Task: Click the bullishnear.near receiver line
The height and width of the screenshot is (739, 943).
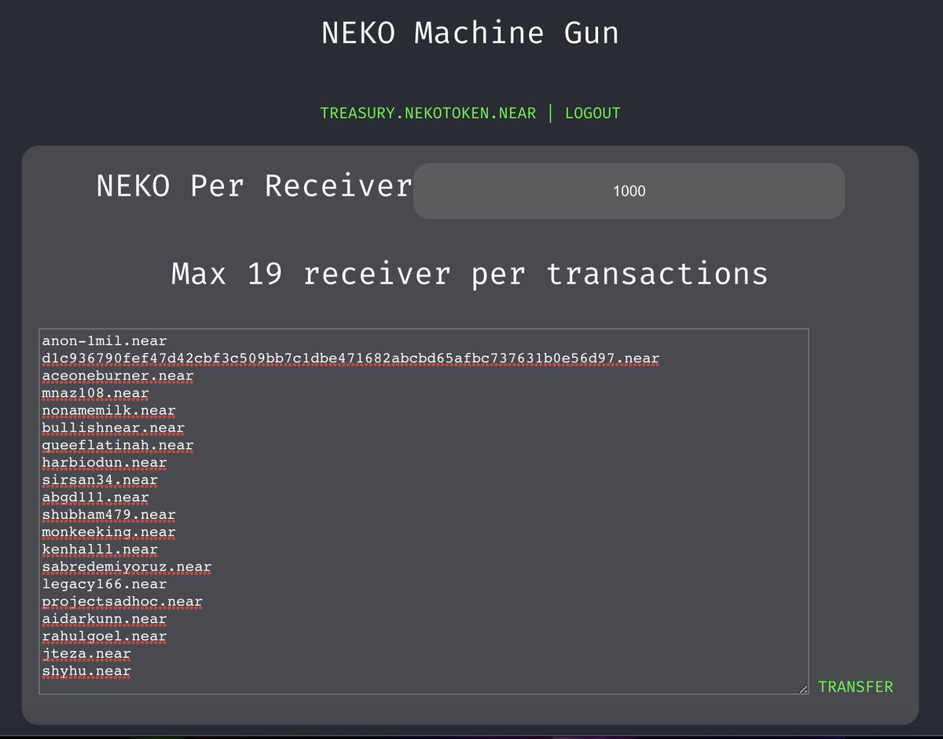Action: point(113,428)
